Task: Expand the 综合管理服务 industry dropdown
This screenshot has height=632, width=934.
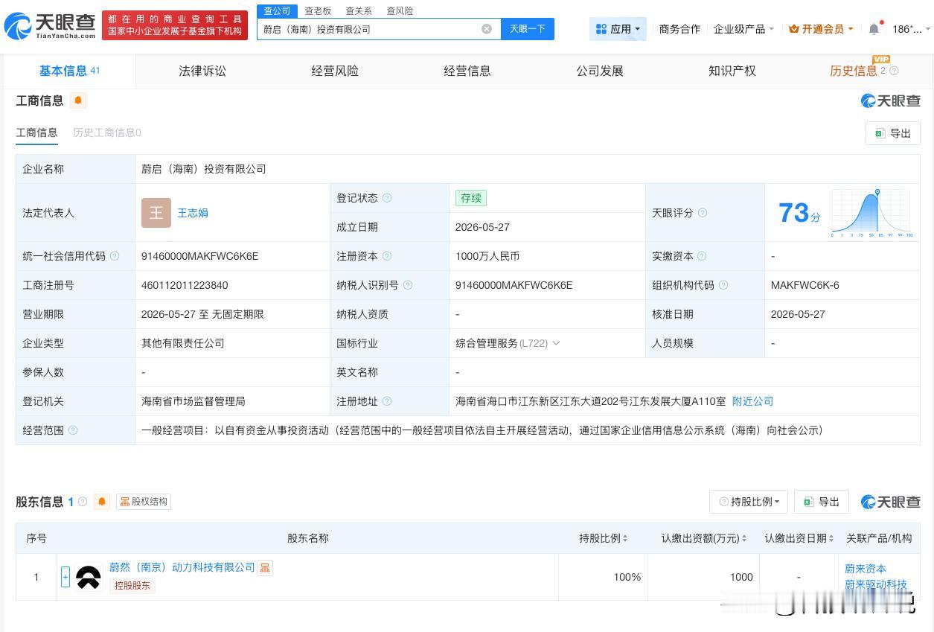Action: (556, 343)
